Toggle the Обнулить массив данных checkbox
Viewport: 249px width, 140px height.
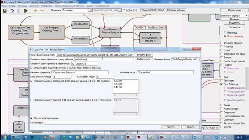tap(32, 118)
